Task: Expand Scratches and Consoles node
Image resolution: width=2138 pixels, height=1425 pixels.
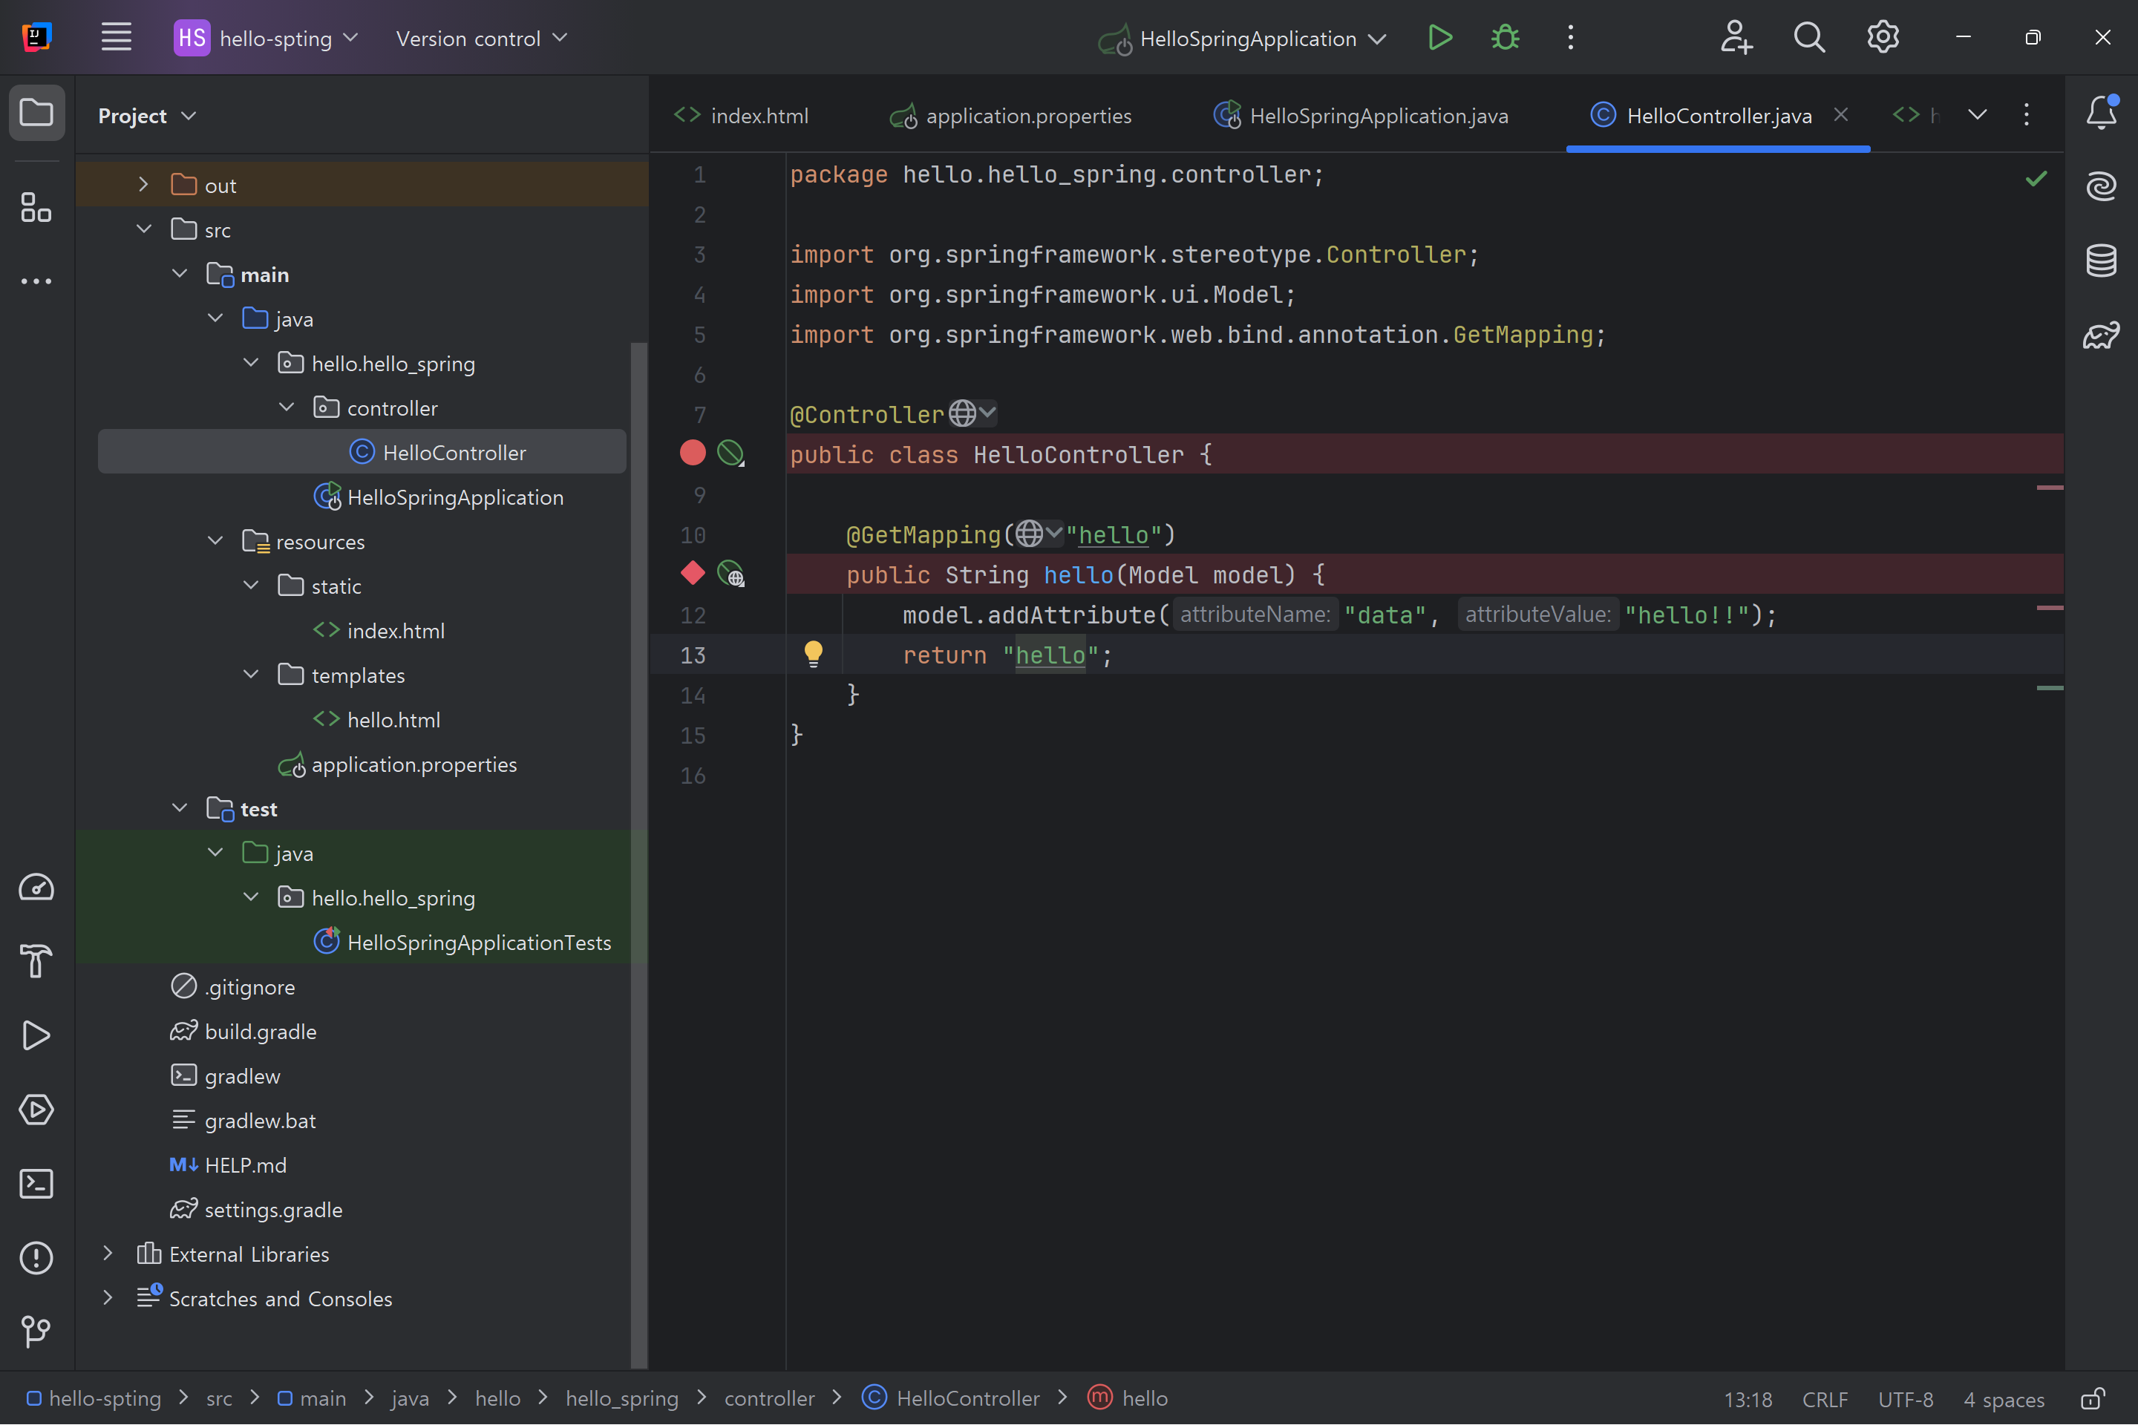Action: pos(107,1298)
